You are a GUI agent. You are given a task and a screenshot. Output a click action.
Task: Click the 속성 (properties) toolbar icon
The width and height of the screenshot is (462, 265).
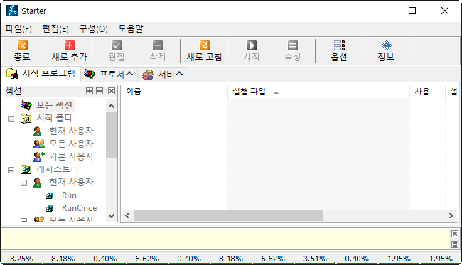pos(293,45)
